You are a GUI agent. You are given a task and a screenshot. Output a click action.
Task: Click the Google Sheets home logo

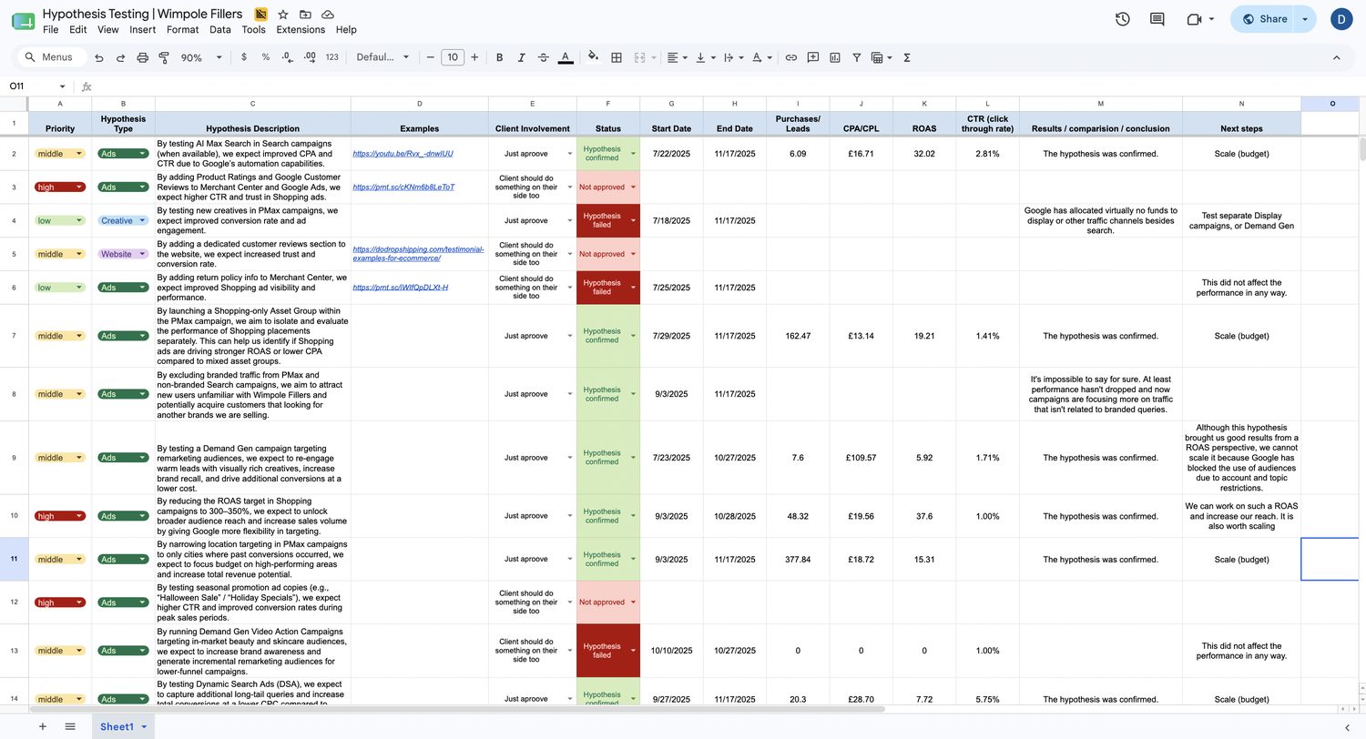pos(23,20)
